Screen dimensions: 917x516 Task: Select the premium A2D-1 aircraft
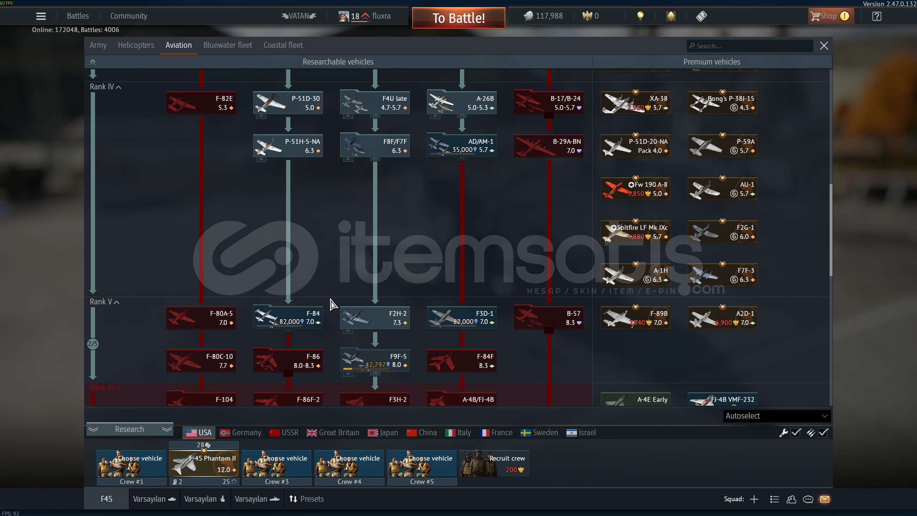point(723,318)
